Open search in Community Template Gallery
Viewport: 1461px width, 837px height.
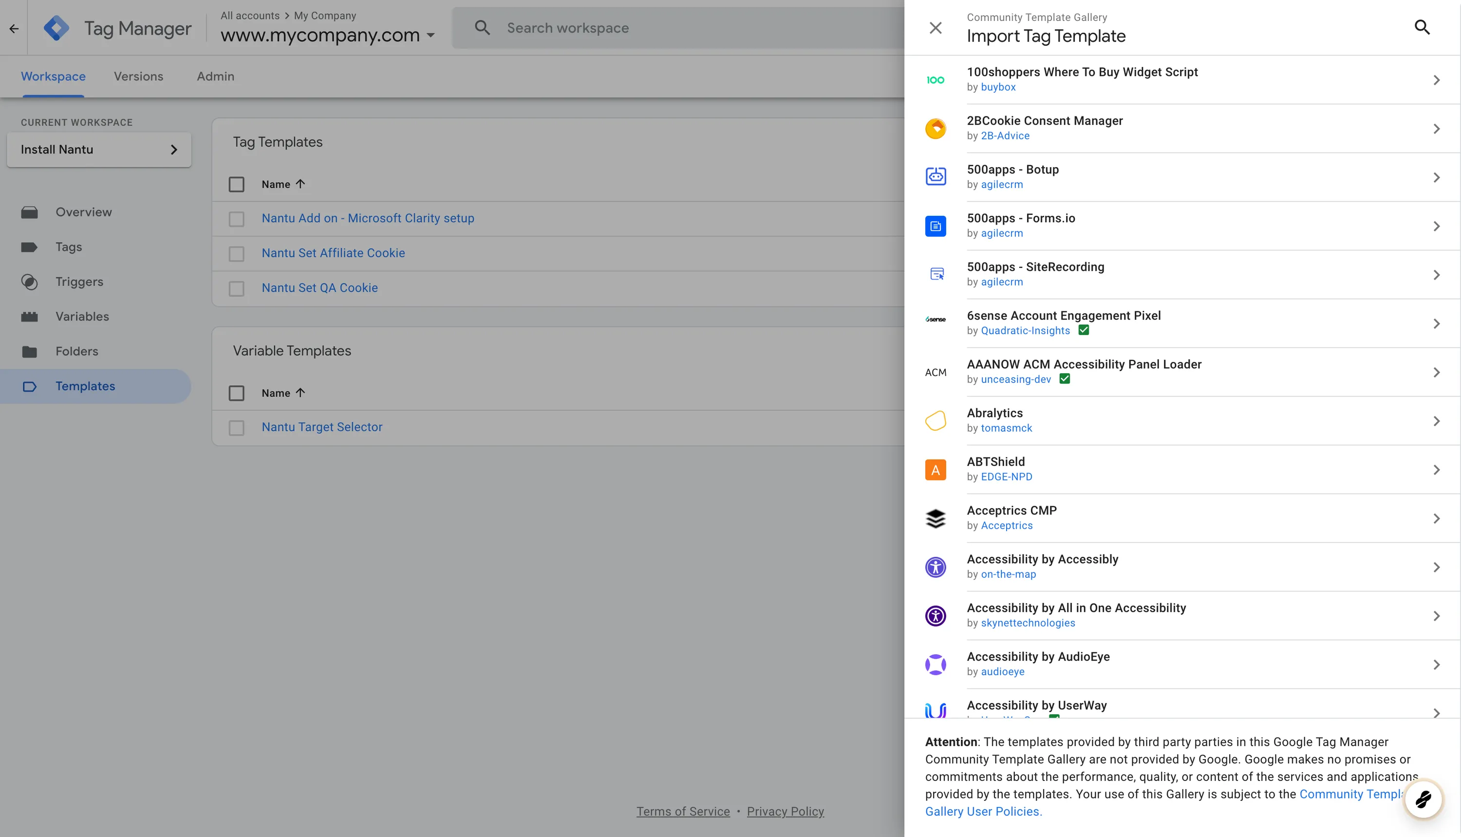coord(1422,27)
